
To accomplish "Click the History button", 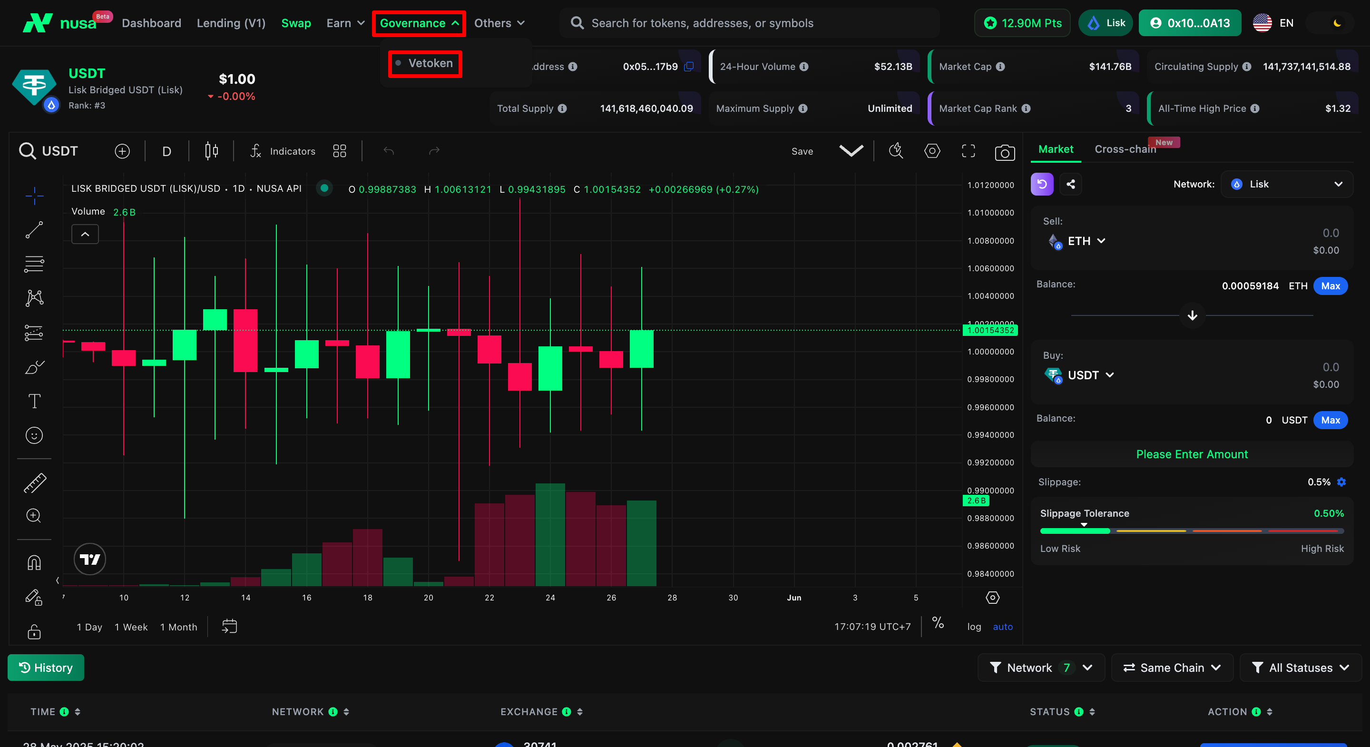I will click(46, 667).
